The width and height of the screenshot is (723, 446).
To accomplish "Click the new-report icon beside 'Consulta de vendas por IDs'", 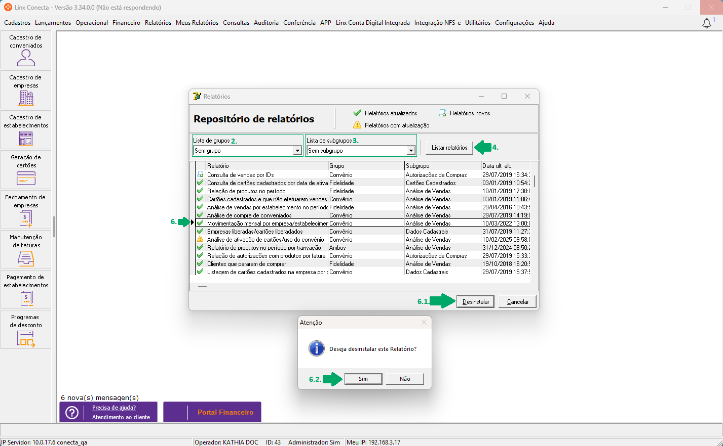I will (200, 174).
